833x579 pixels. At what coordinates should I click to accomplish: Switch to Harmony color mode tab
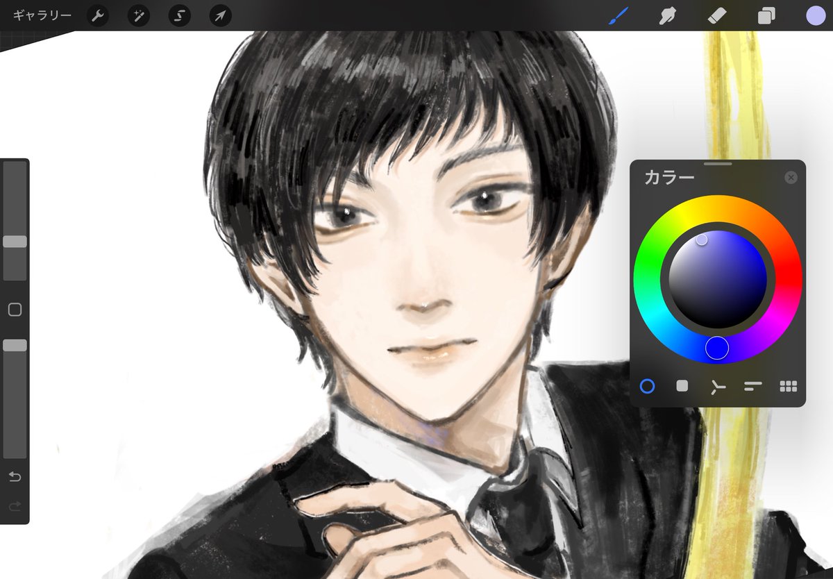[718, 387]
